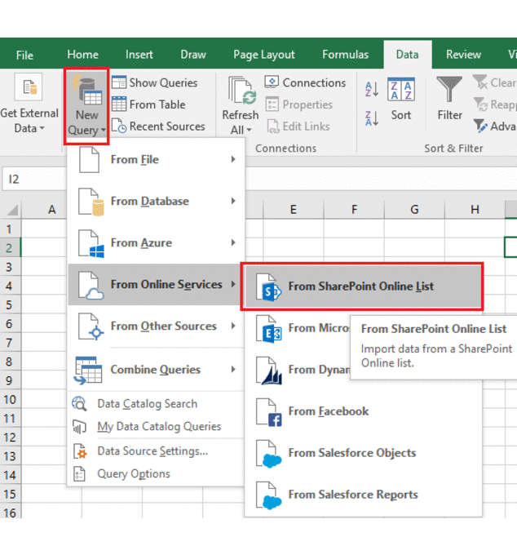Screen dimensions: 517x555
Task: Expand the From File submenu
Action: coord(156,160)
